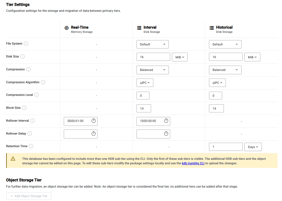Screen dimensions: 282x201
Task: Click the Retention Time info icon
Action: coord(31,146)
